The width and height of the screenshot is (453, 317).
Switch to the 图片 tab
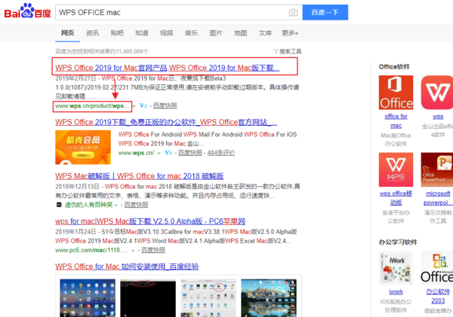tap(216, 33)
